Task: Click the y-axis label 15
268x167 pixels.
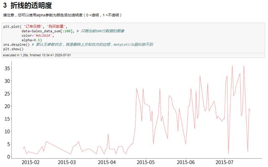Action: [8, 119]
